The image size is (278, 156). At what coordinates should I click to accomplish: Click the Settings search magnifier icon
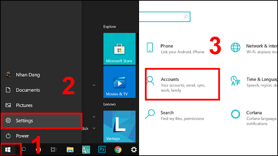[186, 17]
